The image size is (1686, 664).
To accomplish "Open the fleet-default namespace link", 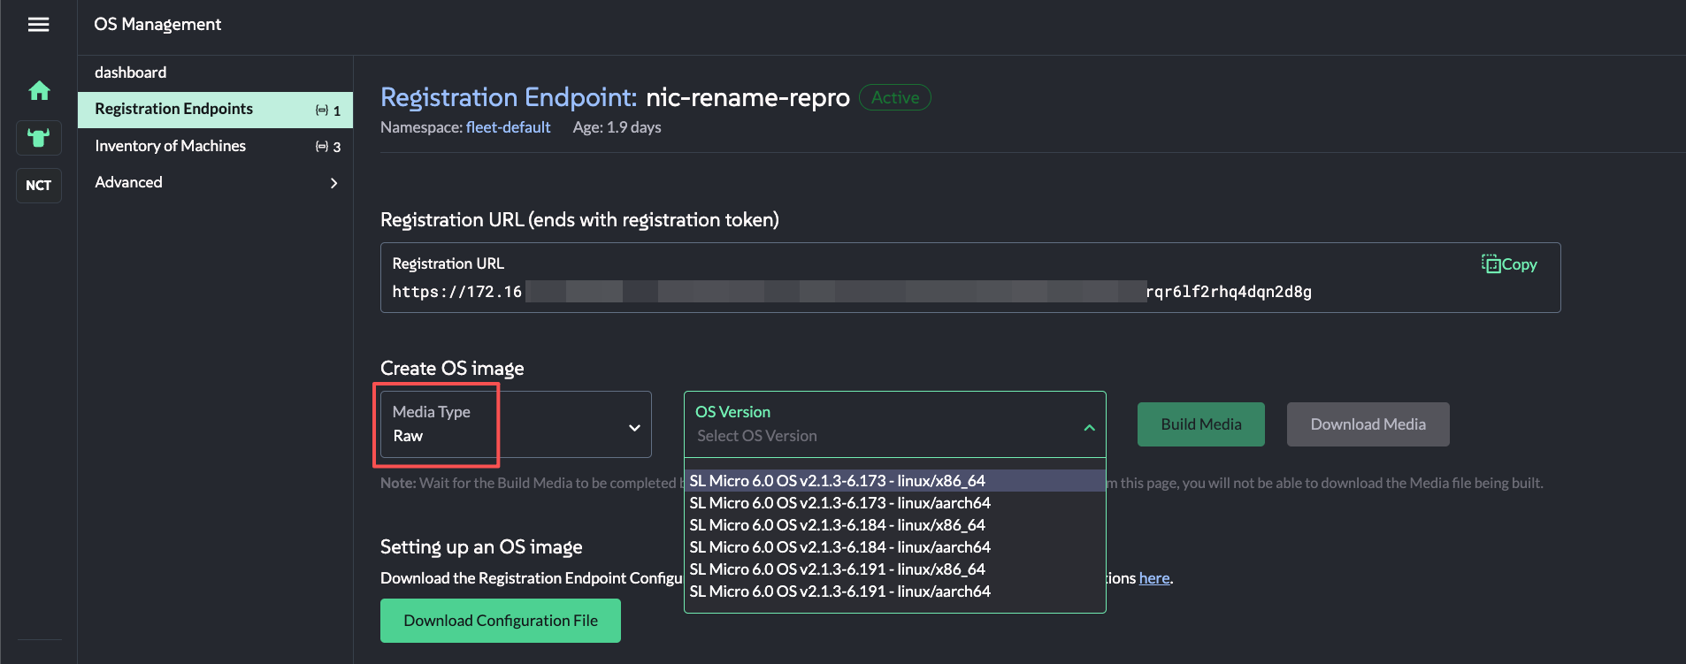I will 508,127.
